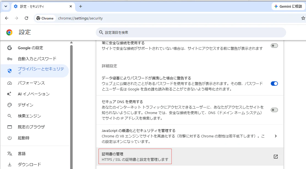
Task: Open パフォーマンス in sidebar
Action: pos(35,83)
